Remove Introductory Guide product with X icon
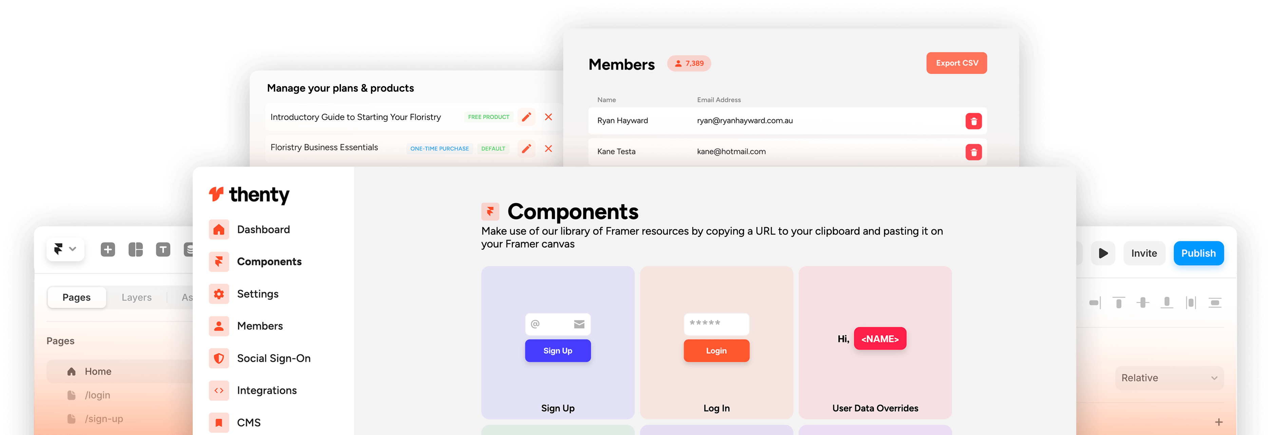 coord(548,117)
